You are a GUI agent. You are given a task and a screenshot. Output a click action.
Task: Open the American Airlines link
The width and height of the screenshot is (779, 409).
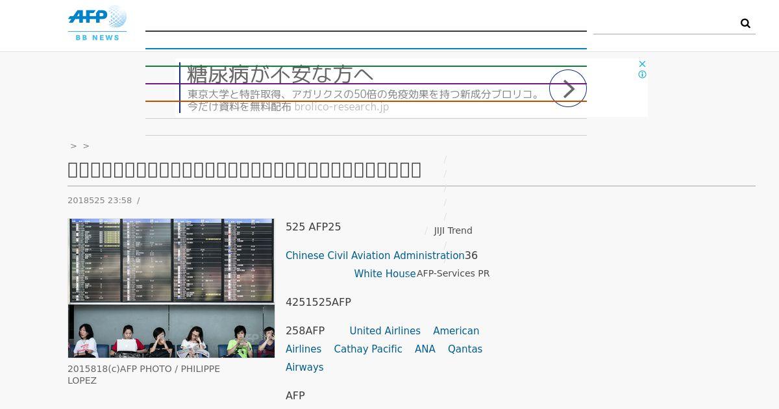coord(383,340)
